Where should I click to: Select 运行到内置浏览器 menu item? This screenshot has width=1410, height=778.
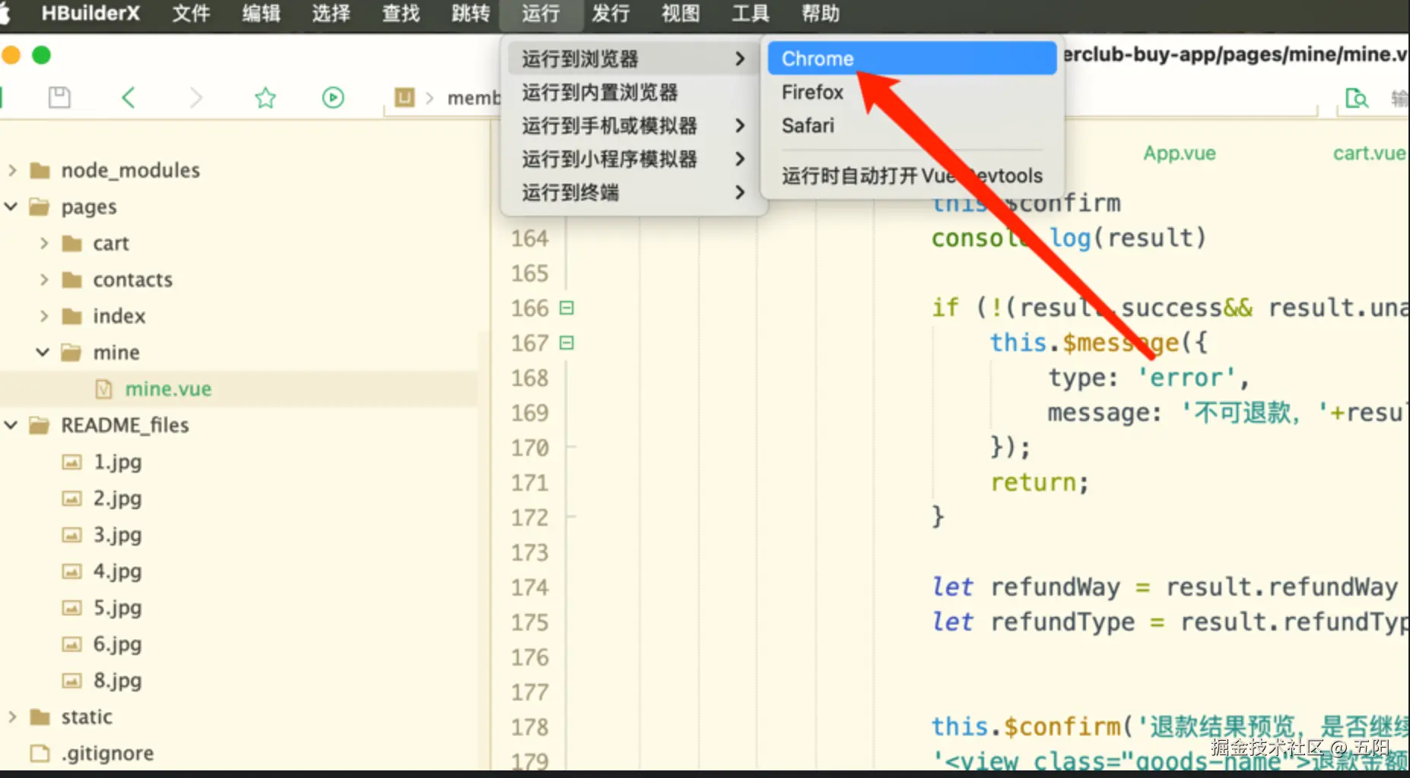point(633,92)
